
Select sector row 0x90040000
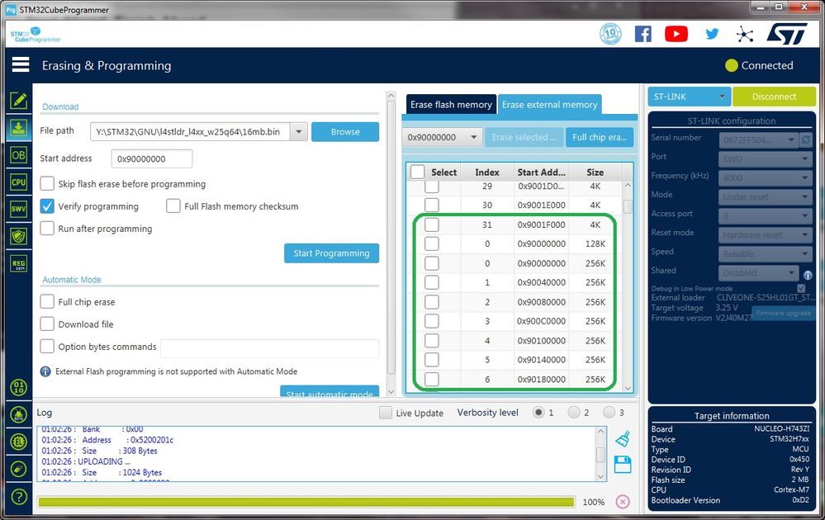click(432, 282)
